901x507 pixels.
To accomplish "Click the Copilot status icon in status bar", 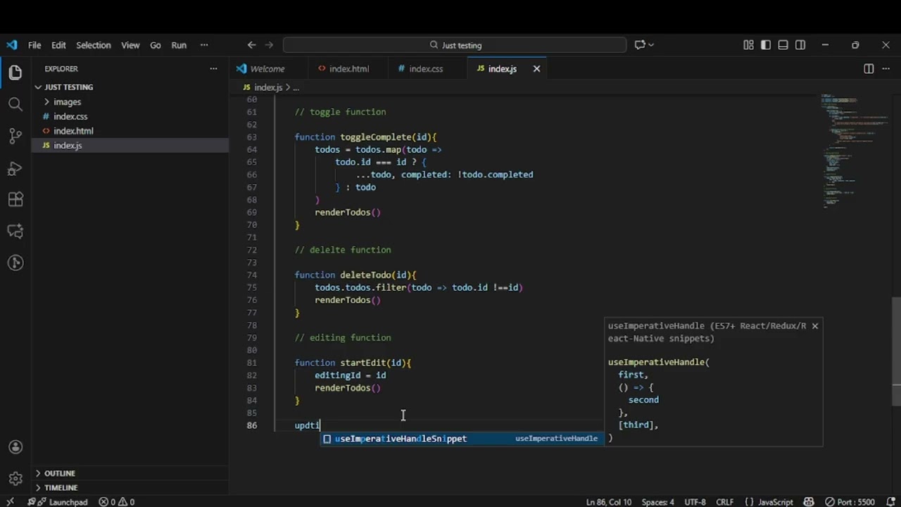I will [810, 502].
